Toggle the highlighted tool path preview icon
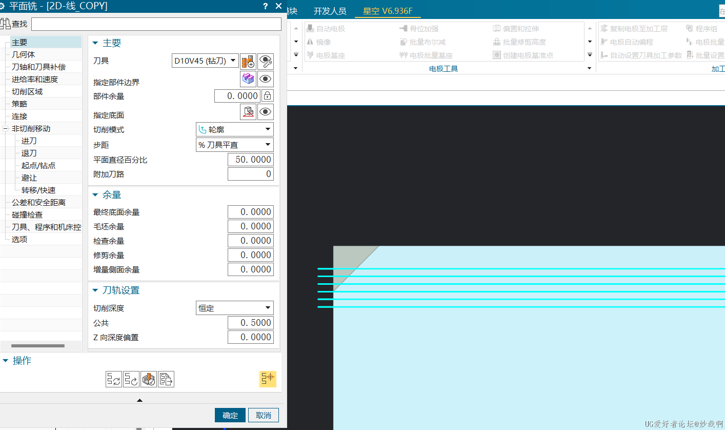Image resolution: width=725 pixels, height=430 pixels. 268,379
